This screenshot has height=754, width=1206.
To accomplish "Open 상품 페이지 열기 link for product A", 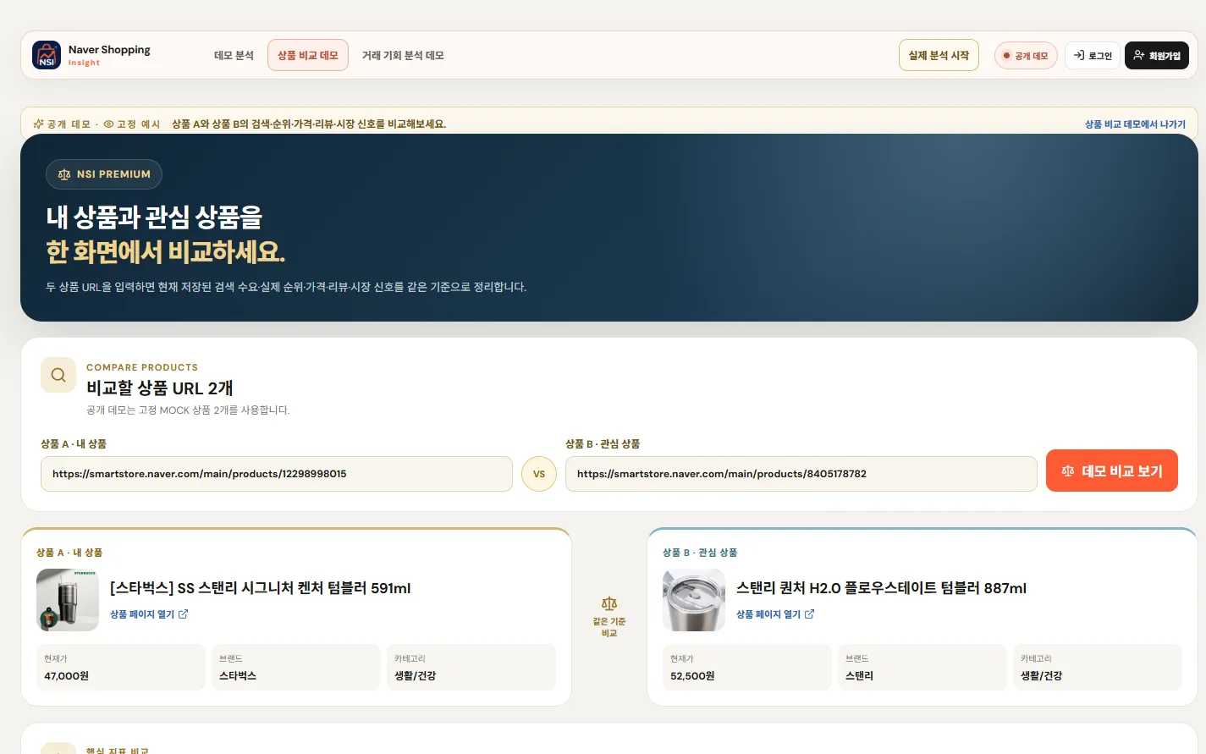I will point(149,614).
